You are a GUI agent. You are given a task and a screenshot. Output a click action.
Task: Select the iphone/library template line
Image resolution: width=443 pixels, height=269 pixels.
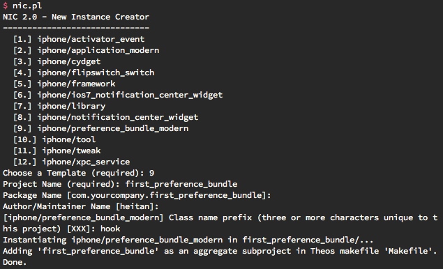pyautogui.click(x=59, y=106)
